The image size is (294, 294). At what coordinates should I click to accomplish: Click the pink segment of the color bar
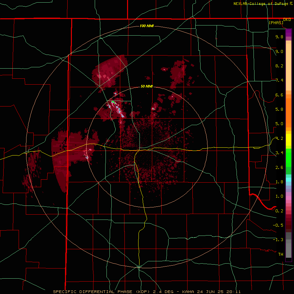288,198
